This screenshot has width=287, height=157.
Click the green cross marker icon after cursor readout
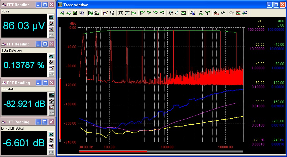pos(223,13)
